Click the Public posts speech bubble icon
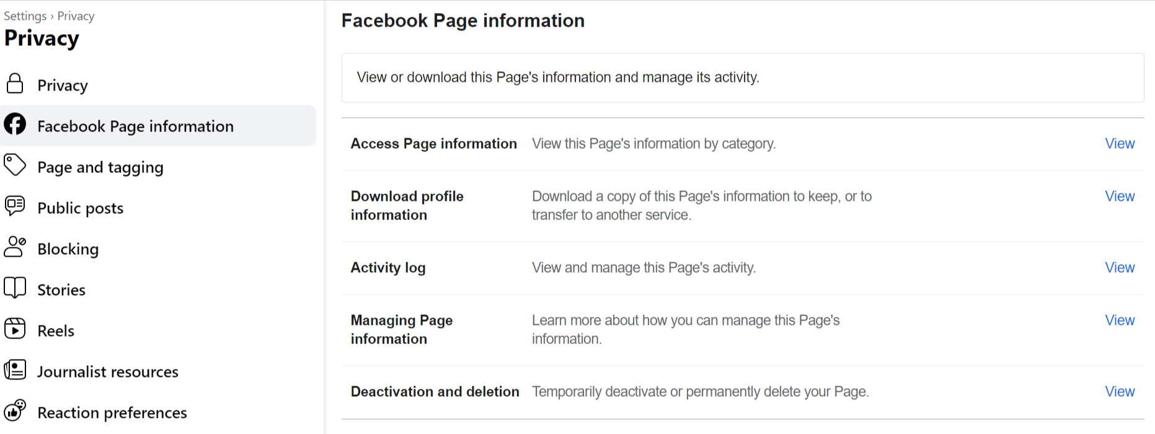This screenshot has width=1155, height=434. click(x=15, y=206)
